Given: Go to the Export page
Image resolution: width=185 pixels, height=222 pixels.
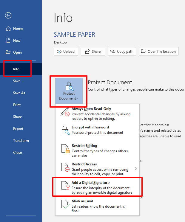Looking at the screenshot, I should (x=18, y=129).
